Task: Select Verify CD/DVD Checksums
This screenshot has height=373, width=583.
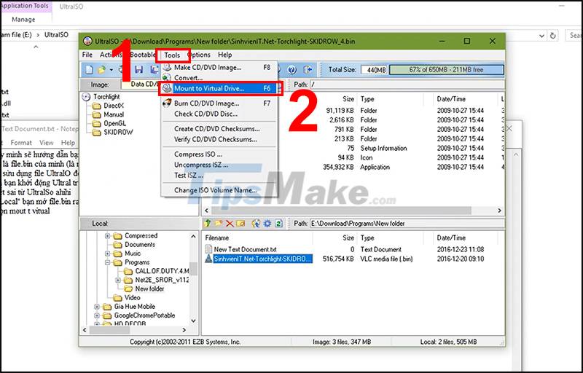Action: coord(220,139)
